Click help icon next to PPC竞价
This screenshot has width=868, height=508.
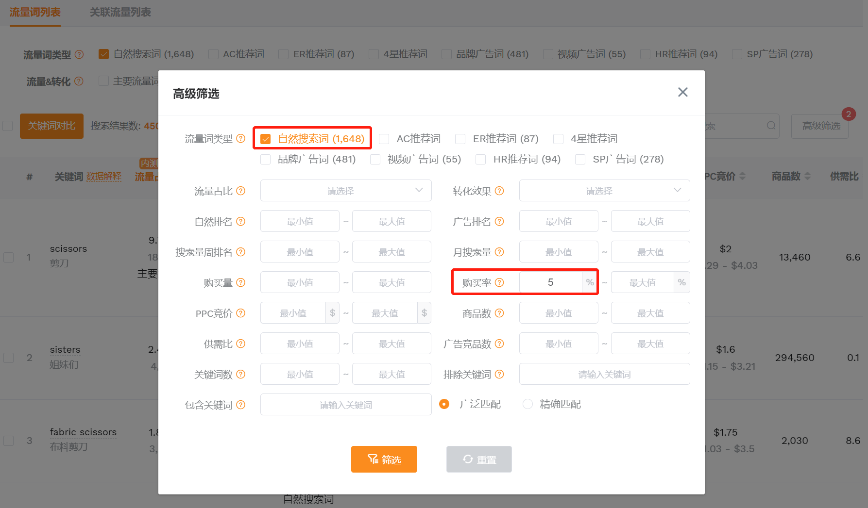click(240, 313)
